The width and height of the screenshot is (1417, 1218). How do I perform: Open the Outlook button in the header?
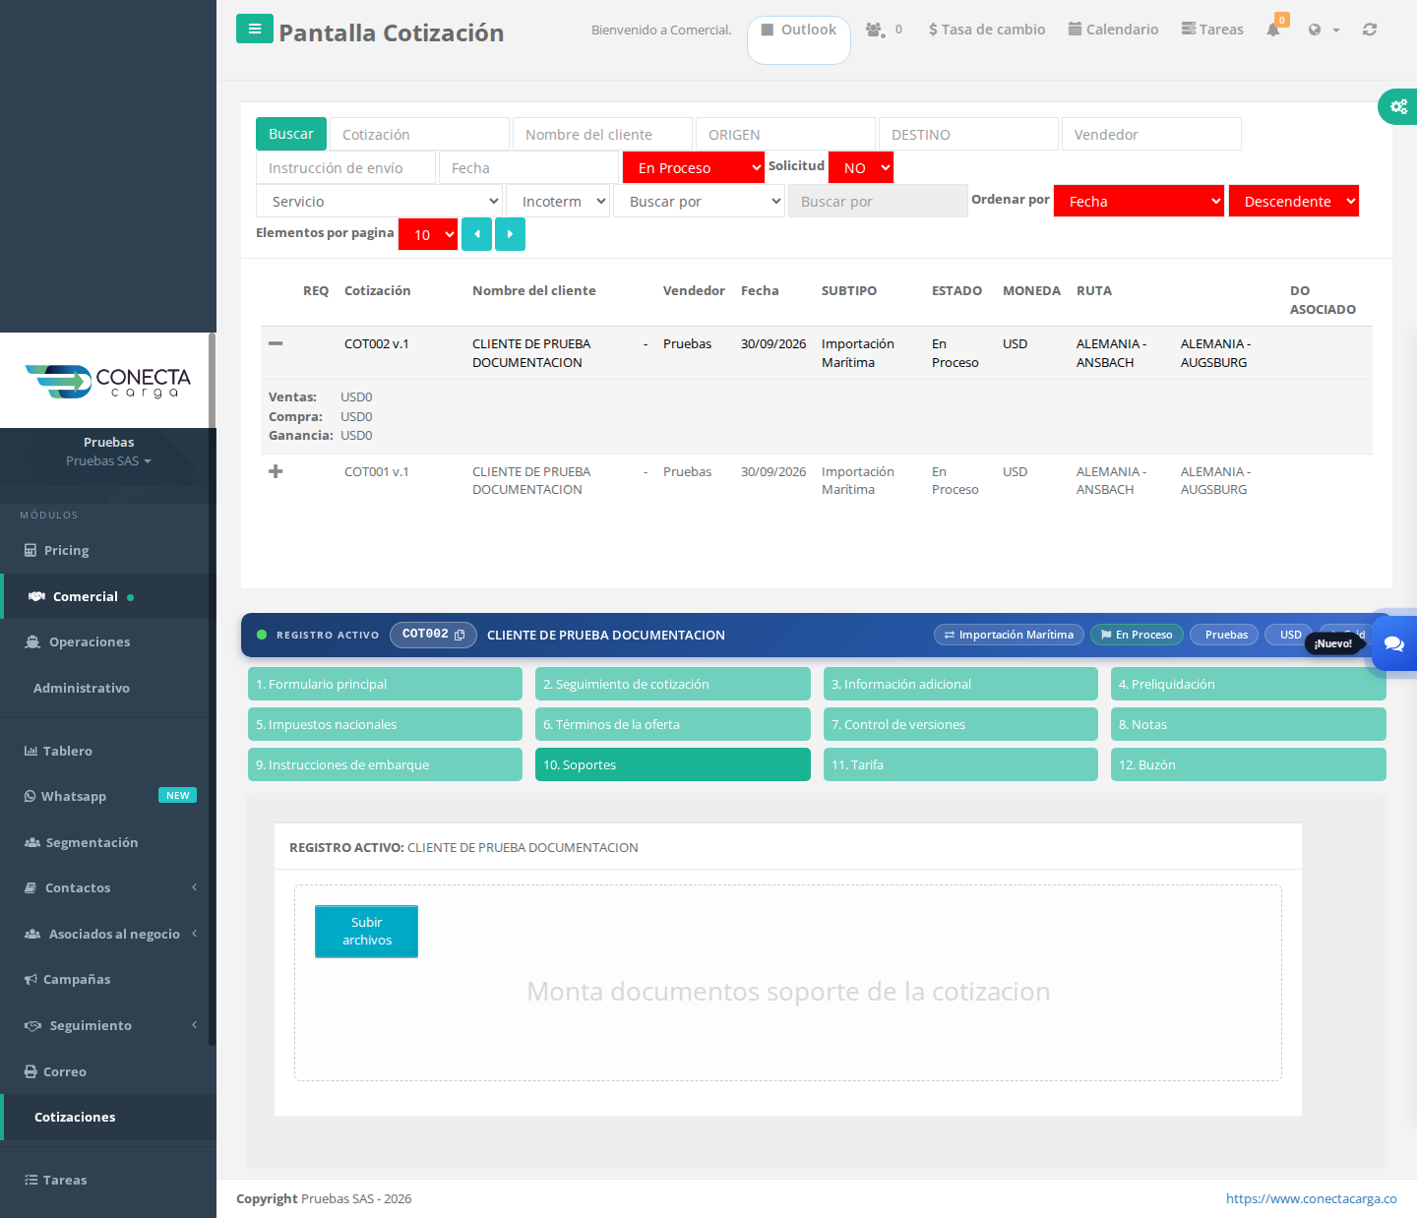(799, 39)
